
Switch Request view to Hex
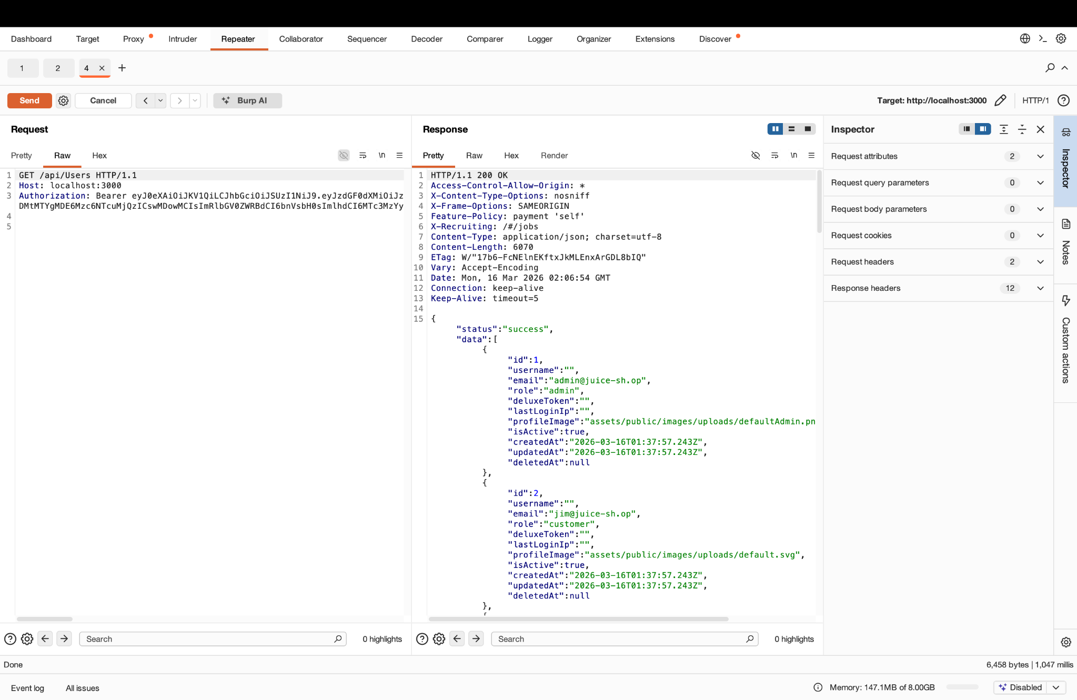99,156
